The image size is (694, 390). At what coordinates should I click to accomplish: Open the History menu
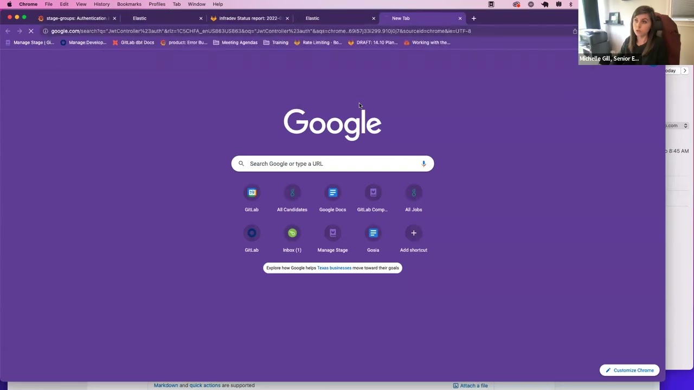101,4
